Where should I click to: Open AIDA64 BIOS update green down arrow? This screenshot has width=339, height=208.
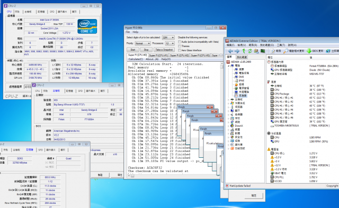[x=309, y=51]
